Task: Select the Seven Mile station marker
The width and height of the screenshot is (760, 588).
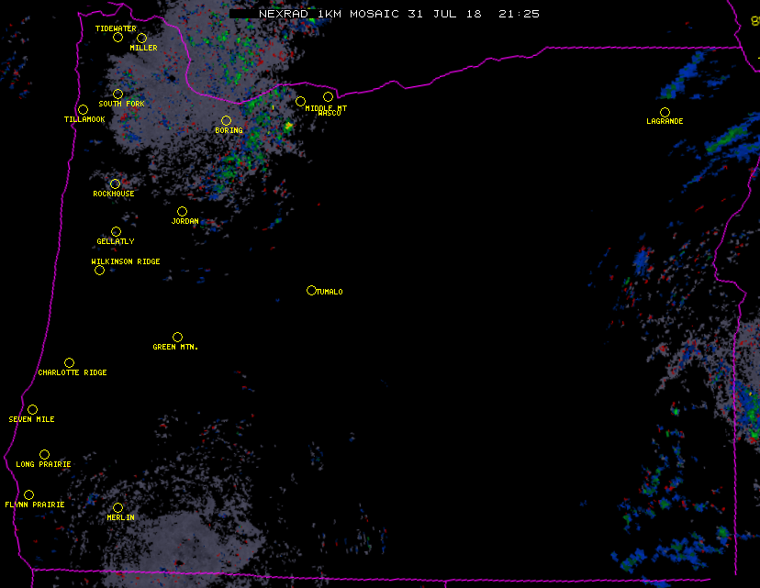Action: click(x=32, y=409)
